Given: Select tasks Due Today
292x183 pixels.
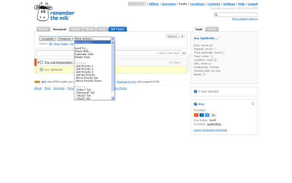Looking at the screenshot, I should (61, 44).
